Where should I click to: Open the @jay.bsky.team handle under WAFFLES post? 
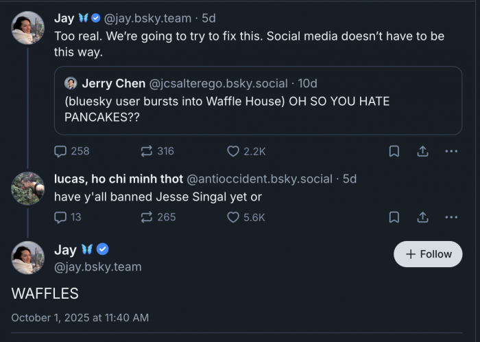[97, 266]
